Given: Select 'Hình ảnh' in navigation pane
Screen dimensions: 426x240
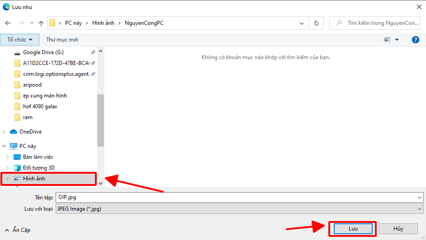Looking at the screenshot, I should coord(34,179).
